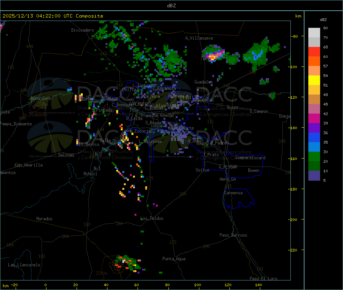Click the yellow km label at top right
This screenshot has height=290, width=343.
(x=298, y=16)
